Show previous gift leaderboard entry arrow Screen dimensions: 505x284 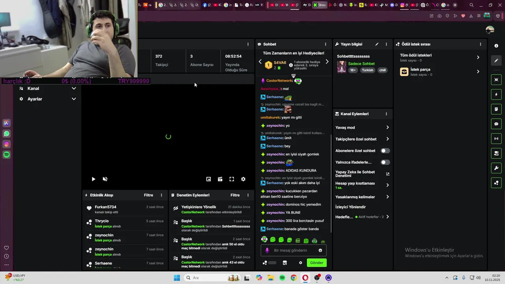(260, 62)
